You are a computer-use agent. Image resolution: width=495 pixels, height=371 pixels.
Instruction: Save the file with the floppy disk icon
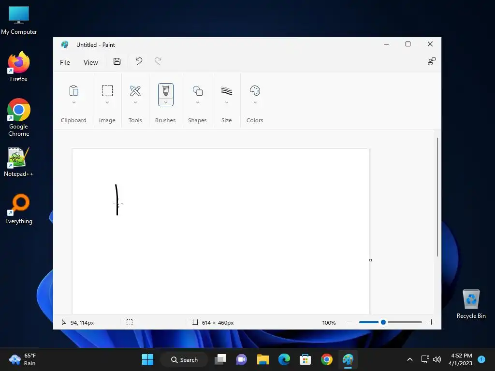[x=117, y=61]
